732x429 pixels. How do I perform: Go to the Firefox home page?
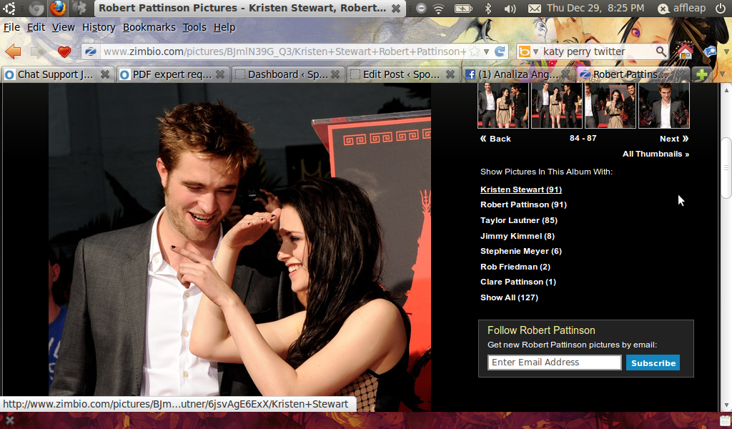click(685, 51)
